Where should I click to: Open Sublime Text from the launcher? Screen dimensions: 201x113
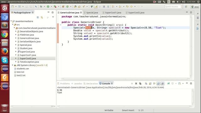(5, 25)
